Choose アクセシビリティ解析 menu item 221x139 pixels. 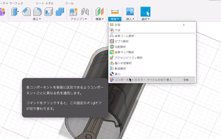click(152, 58)
